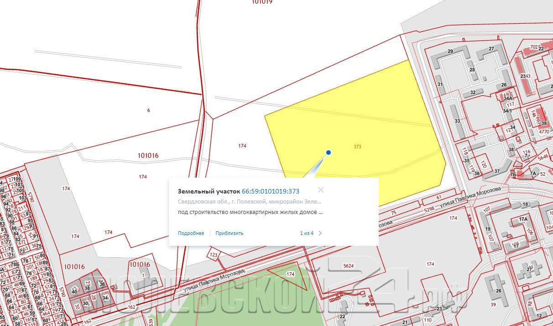Screen dimensions: 553x326
Task: Click the parcel number 6 label
Action: (x=149, y=110)
